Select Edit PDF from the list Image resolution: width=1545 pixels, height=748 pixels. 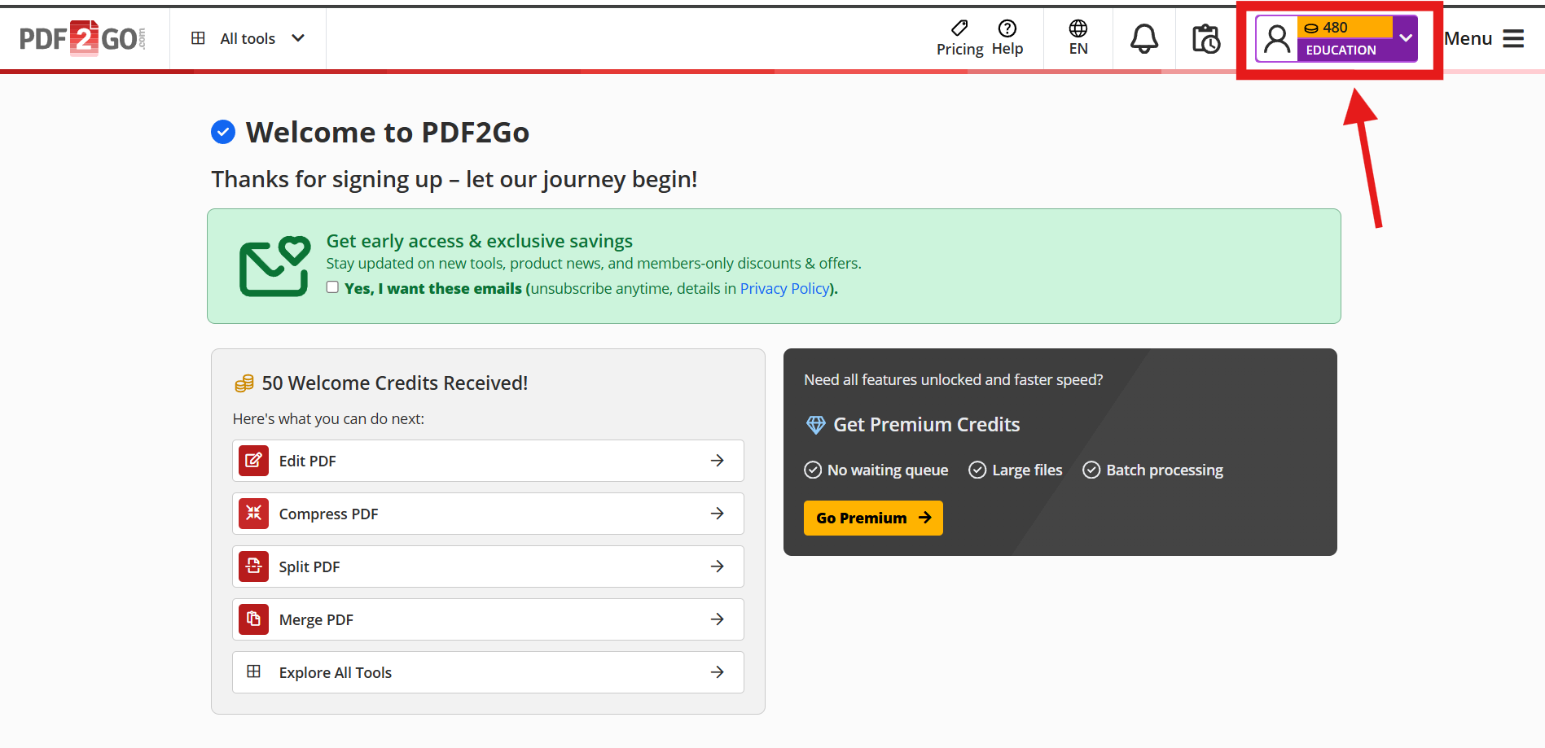coord(488,461)
